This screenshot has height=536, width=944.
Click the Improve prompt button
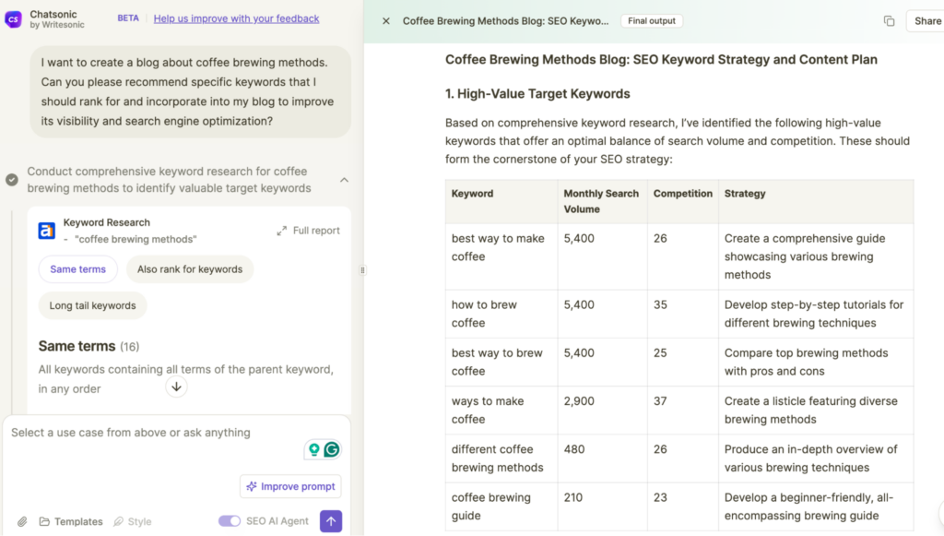click(x=290, y=486)
